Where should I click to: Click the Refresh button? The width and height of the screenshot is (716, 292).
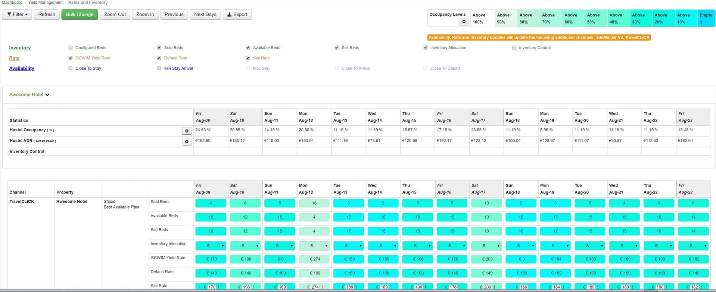[x=47, y=15]
